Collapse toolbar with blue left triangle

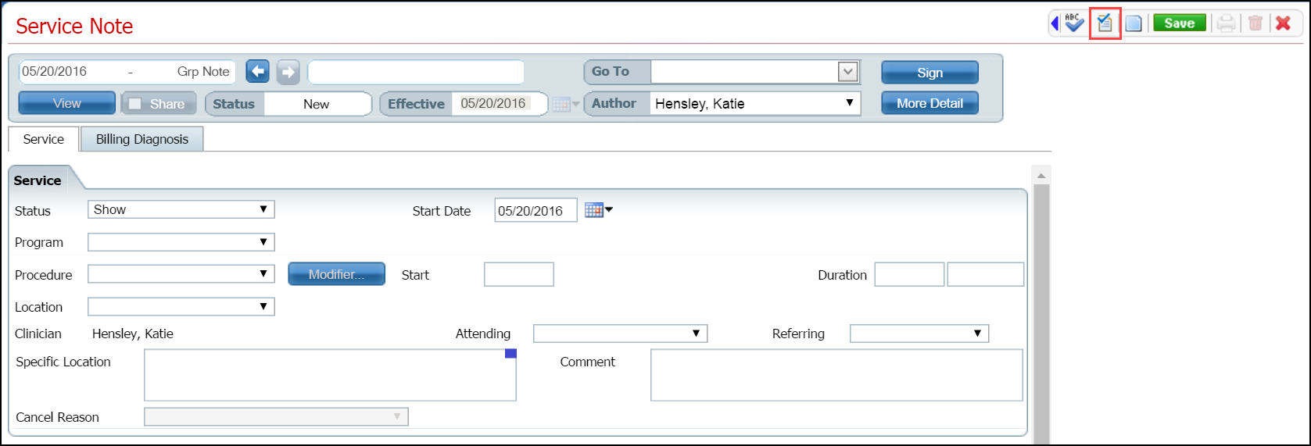point(1055,23)
